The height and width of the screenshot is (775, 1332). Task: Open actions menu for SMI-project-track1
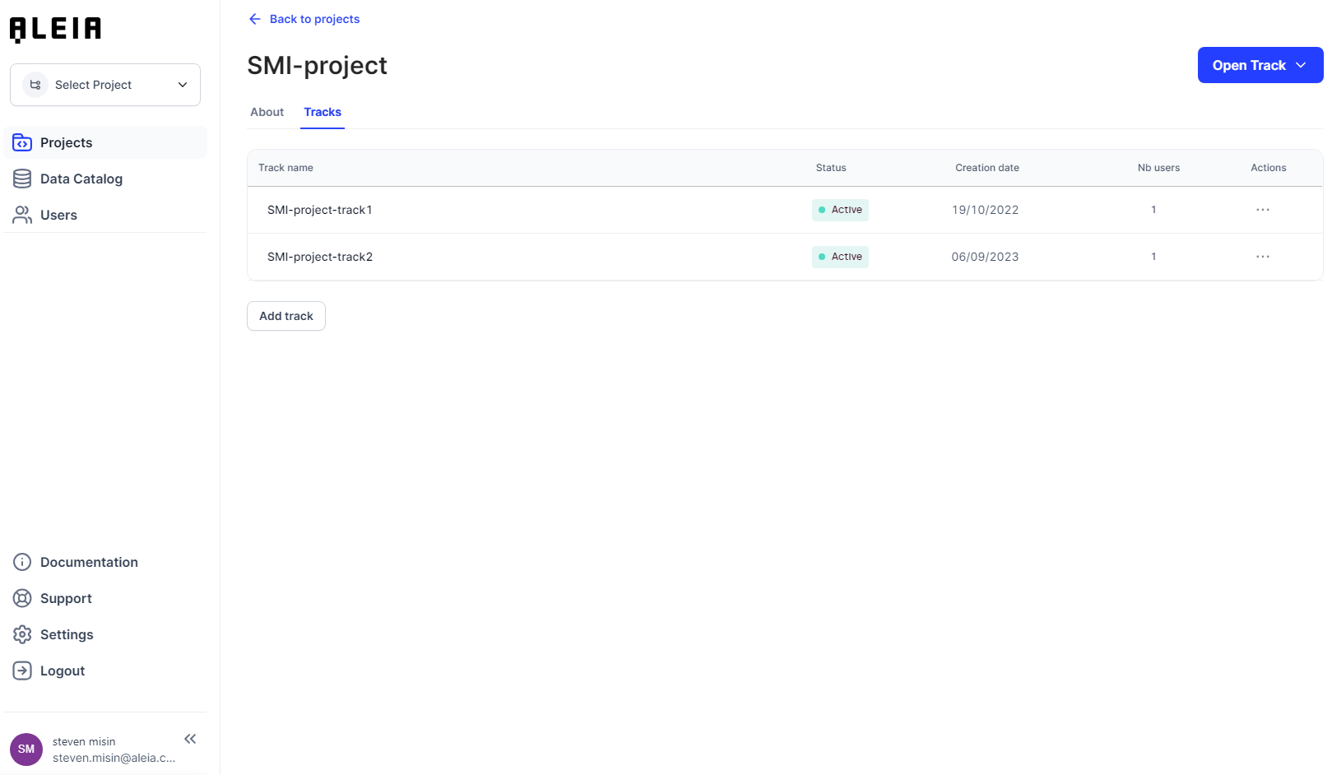pos(1262,210)
